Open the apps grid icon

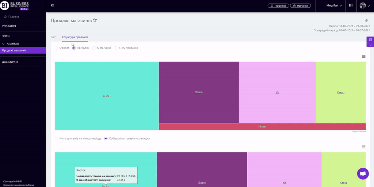[x=351, y=5]
